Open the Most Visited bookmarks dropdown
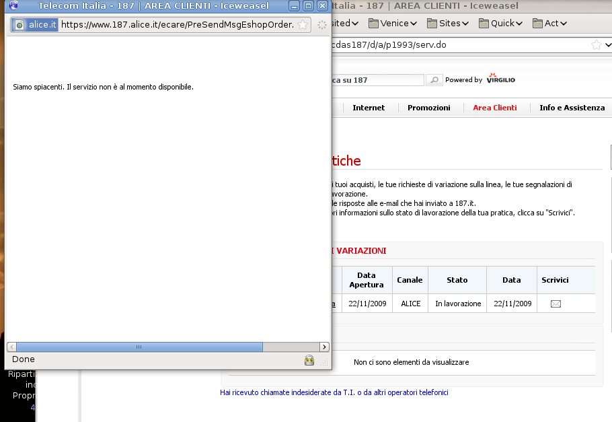Screen dimensions: 612x422 [345, 24]
